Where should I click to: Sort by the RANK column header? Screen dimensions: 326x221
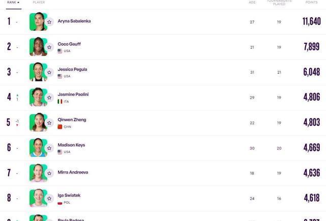pyautogui.click(x=13, y=2)
